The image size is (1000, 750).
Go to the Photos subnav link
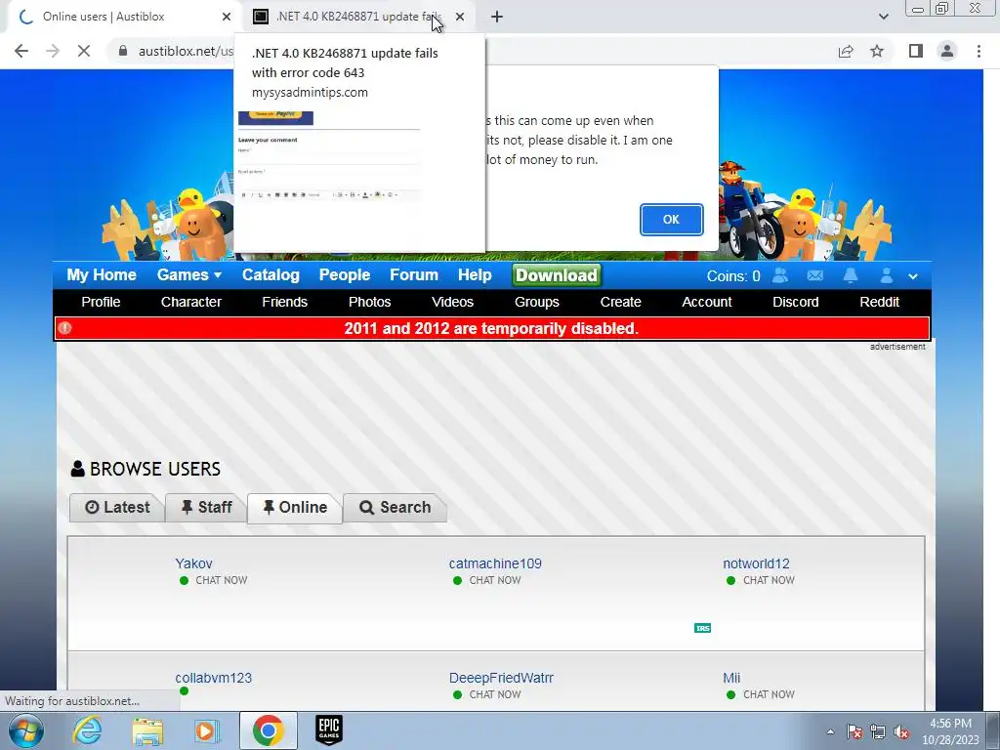pos(369,302)
